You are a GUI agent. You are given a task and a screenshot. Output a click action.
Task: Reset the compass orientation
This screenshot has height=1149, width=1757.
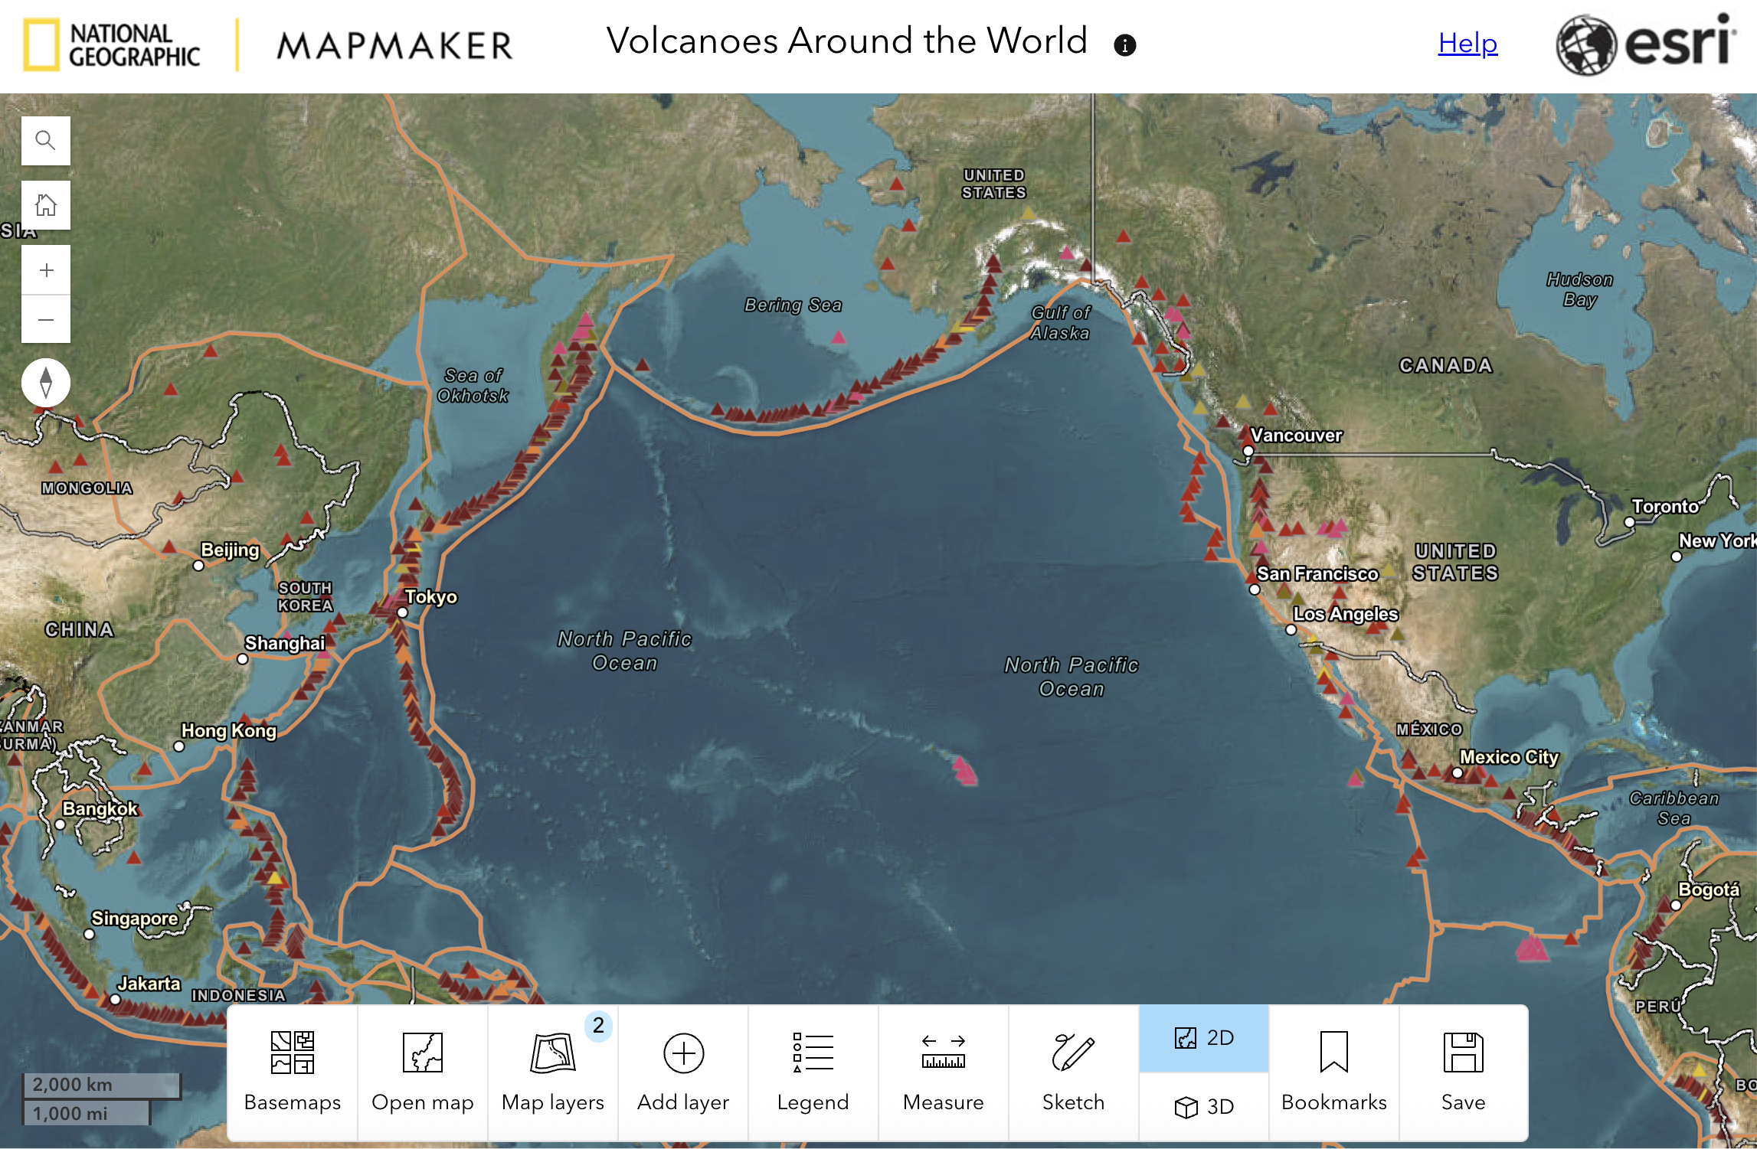pos(46,383)
